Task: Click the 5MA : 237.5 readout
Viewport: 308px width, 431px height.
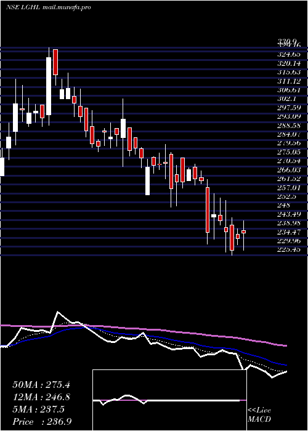Action: [x=38, y=409]
